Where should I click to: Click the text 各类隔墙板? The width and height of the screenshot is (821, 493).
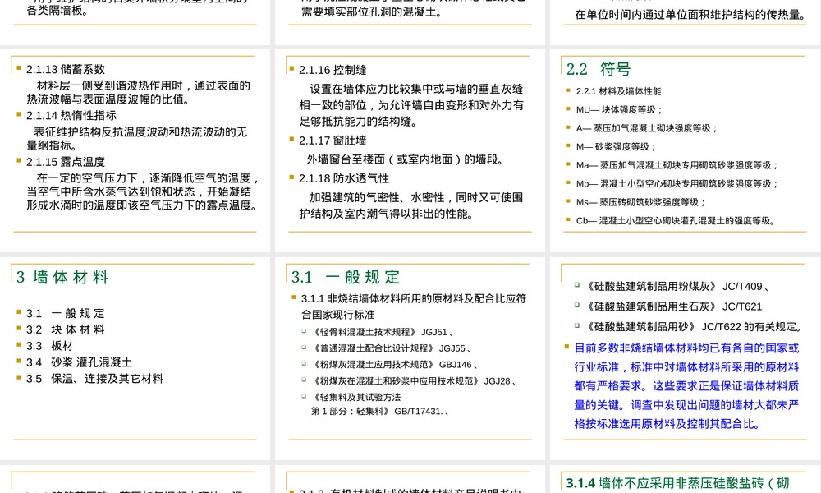pyautogui.click(x=57, y=10)
